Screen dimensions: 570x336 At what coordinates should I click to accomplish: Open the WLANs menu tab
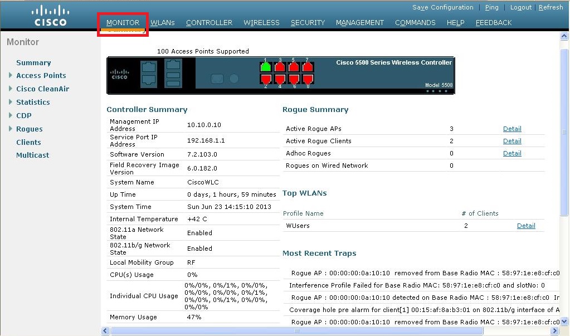(163, 22)
